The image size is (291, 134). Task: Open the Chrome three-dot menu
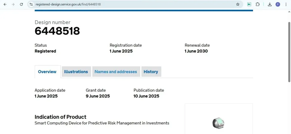click(x=286, y=4)
